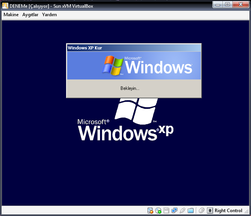251x216 pixels.
Task: Click the USB devices status icon
Action: (x=182, y=211)
